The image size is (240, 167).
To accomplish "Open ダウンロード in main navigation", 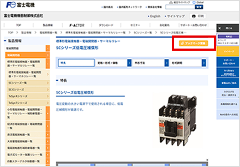I will point(106,25).
